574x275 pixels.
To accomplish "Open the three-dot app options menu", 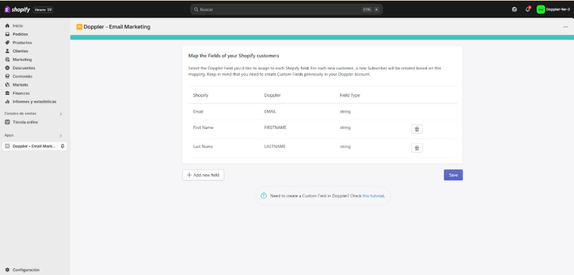I will point(565,27).
